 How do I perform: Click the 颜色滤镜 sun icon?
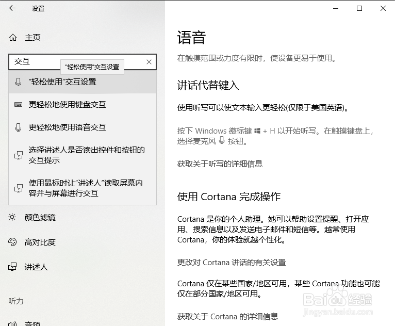(x=12, y=217)
